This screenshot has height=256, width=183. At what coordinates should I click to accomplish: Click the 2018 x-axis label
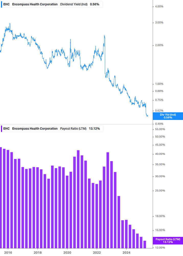click(38, 253)
